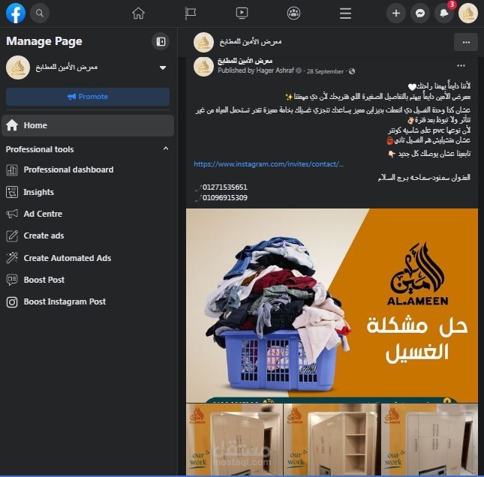Open the laundry basket main post image
Viewport: 484px width, 477px height.
pos(332,305)
